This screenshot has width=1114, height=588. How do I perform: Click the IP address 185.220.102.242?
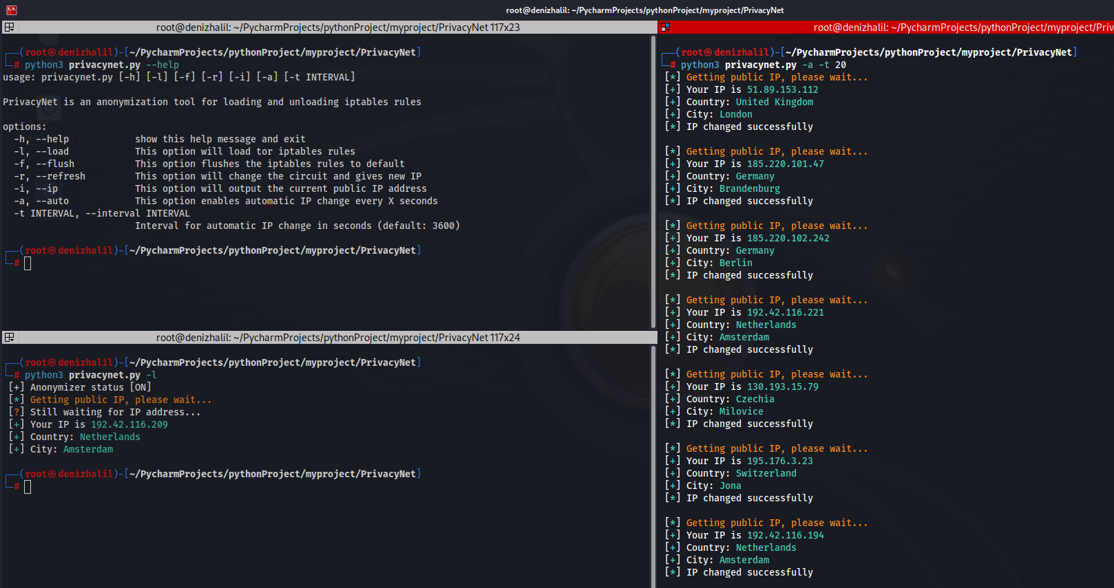pos(788,238)
